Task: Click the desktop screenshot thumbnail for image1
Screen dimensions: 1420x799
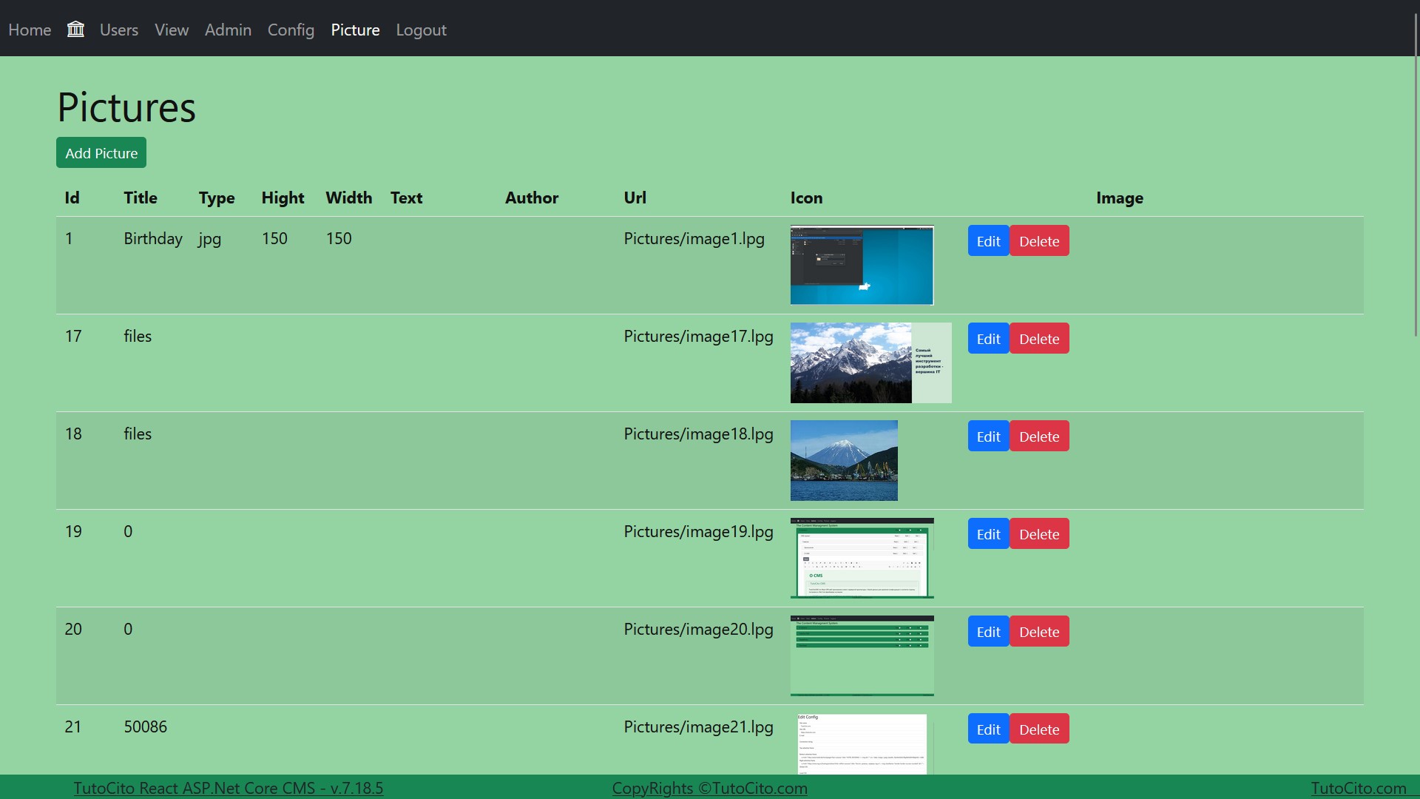Action: [862, 265]
